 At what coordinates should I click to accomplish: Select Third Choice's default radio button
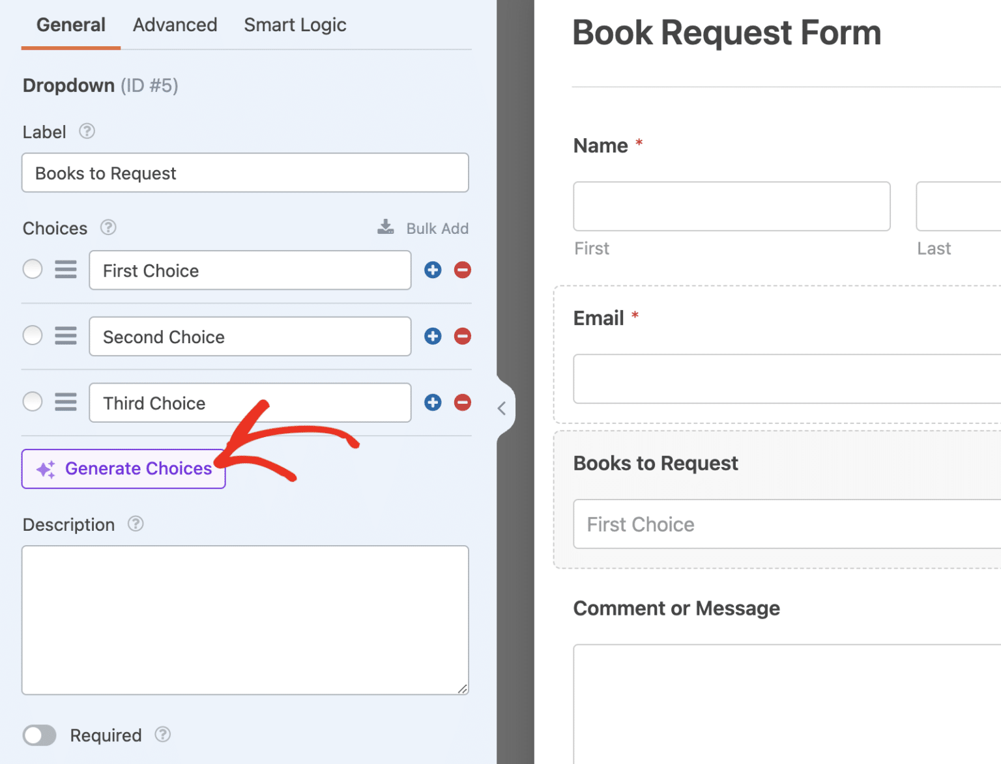[32, 402]
